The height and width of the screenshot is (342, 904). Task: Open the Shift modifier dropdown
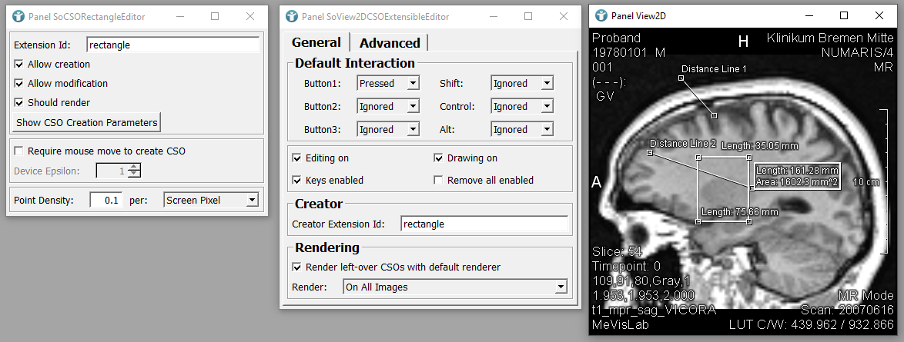522,84
